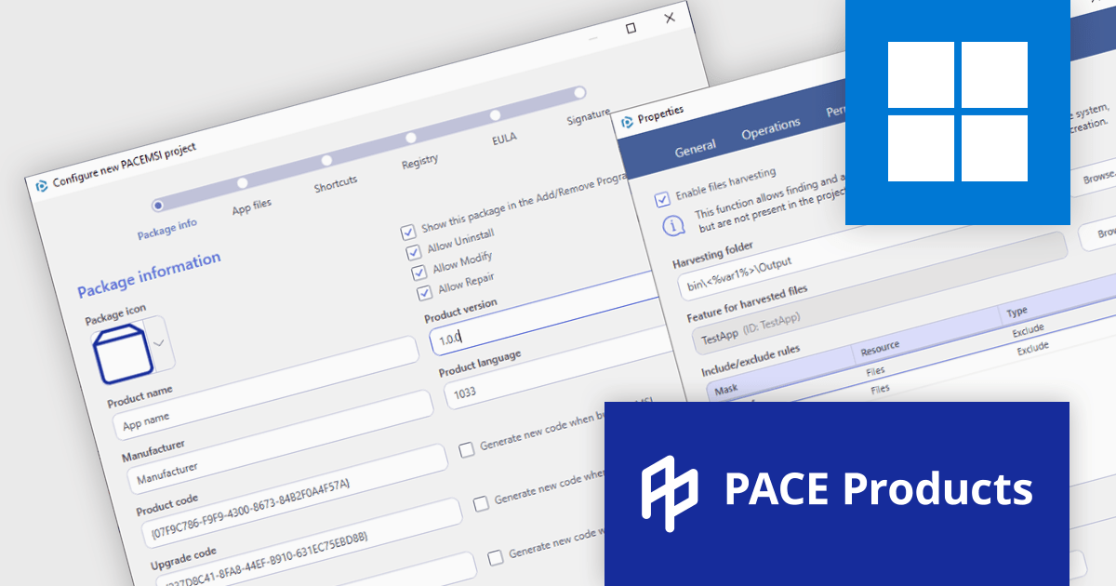Click the 'PACE Products' banner text
The image size is (1116, 586).
879,488
